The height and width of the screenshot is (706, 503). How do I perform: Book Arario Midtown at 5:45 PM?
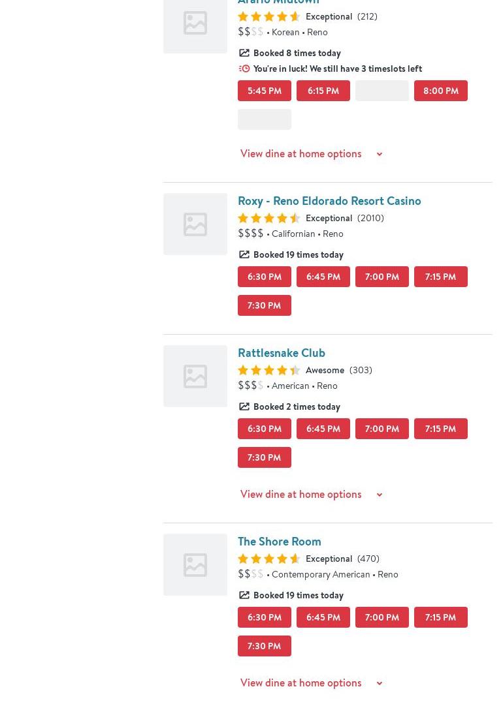point(264,91)
